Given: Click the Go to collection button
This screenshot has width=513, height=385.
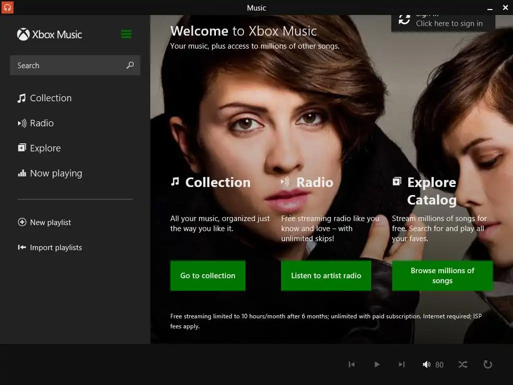Looking at the screenshot, I should pyautogui.click(x=208, y=276).
